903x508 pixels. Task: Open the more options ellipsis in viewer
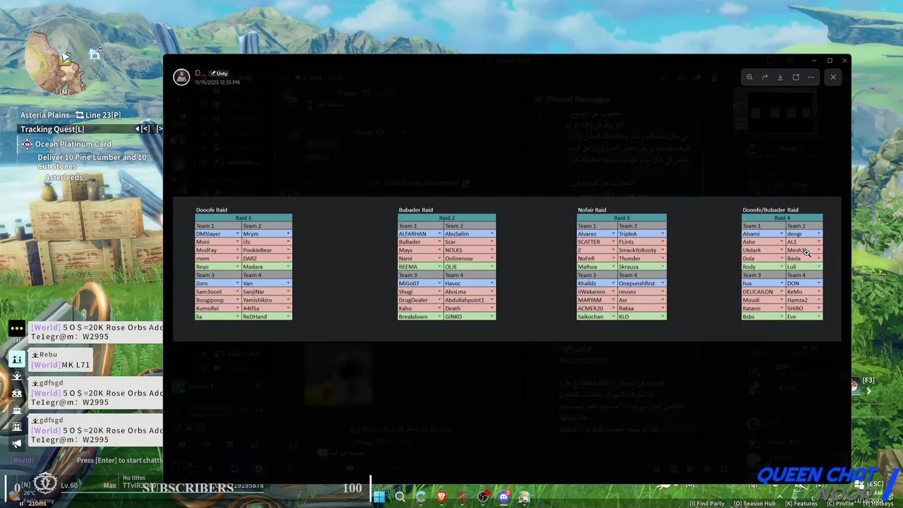811,77
